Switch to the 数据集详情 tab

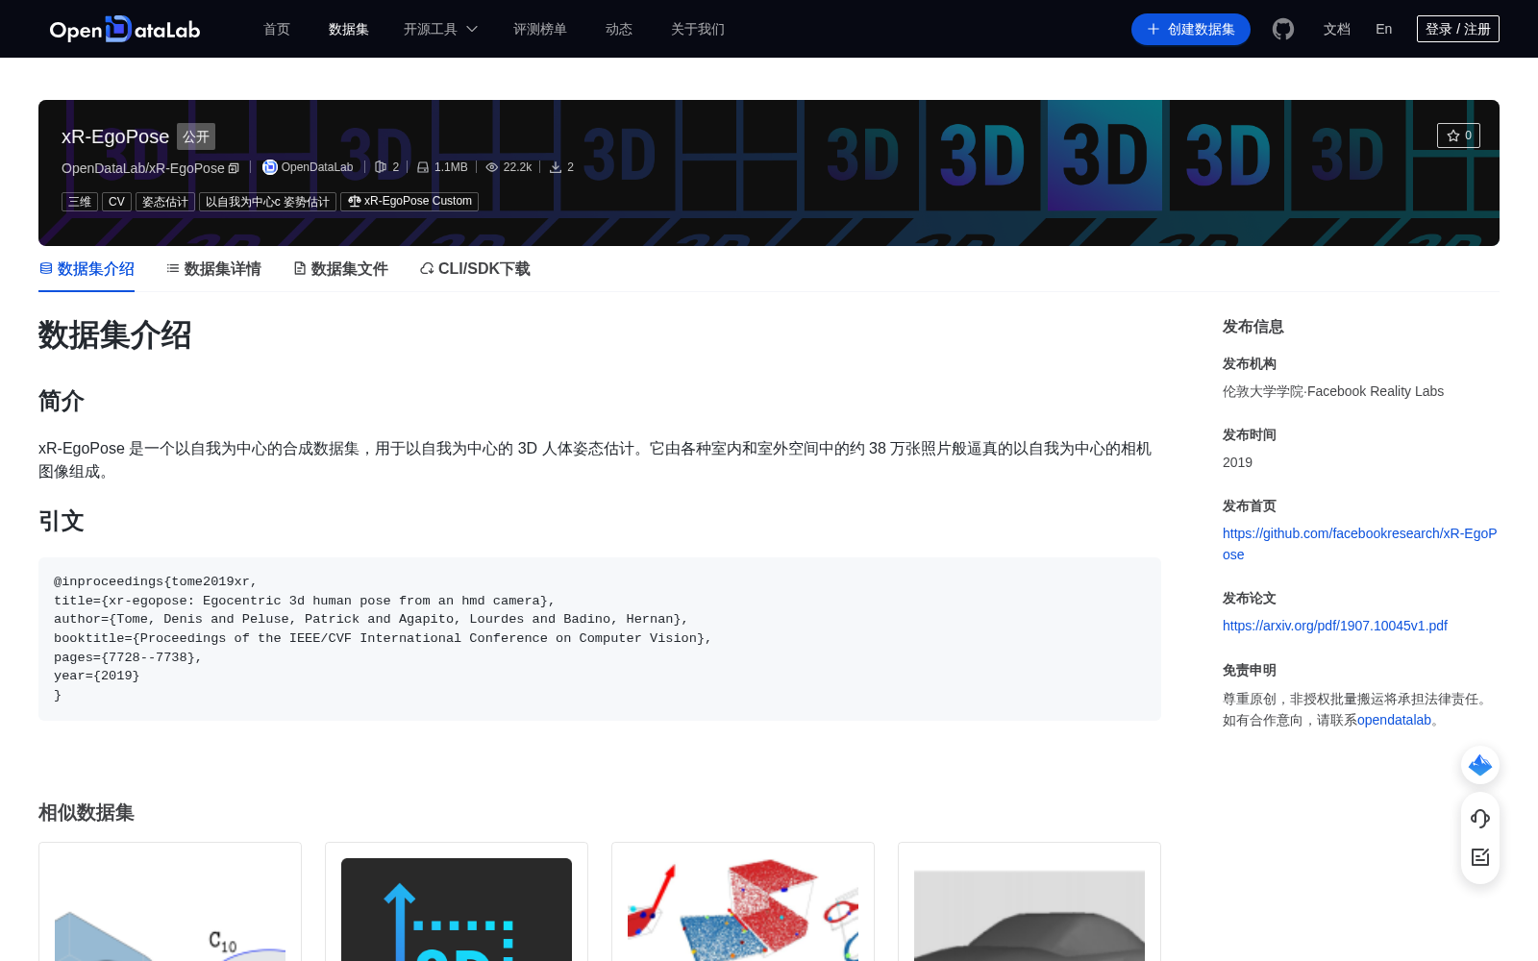(x=213, y=269)
